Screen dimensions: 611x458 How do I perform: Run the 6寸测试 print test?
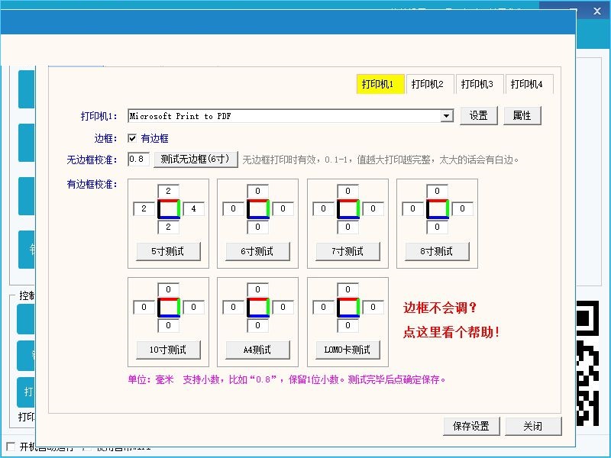pyautogui.click(x=257, y=251)
